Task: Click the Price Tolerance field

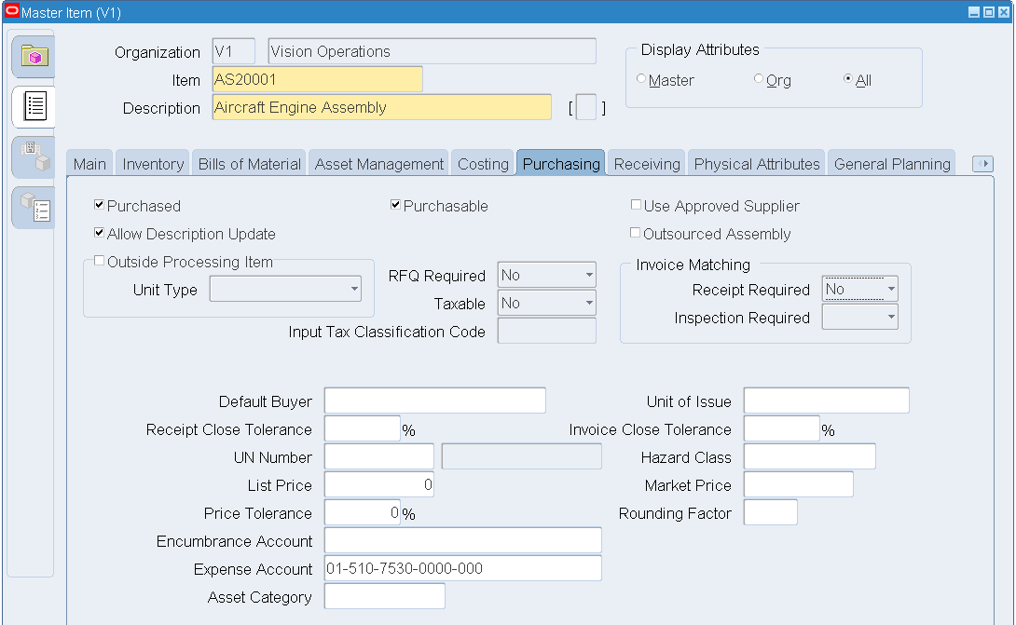Action: (363, 512)
